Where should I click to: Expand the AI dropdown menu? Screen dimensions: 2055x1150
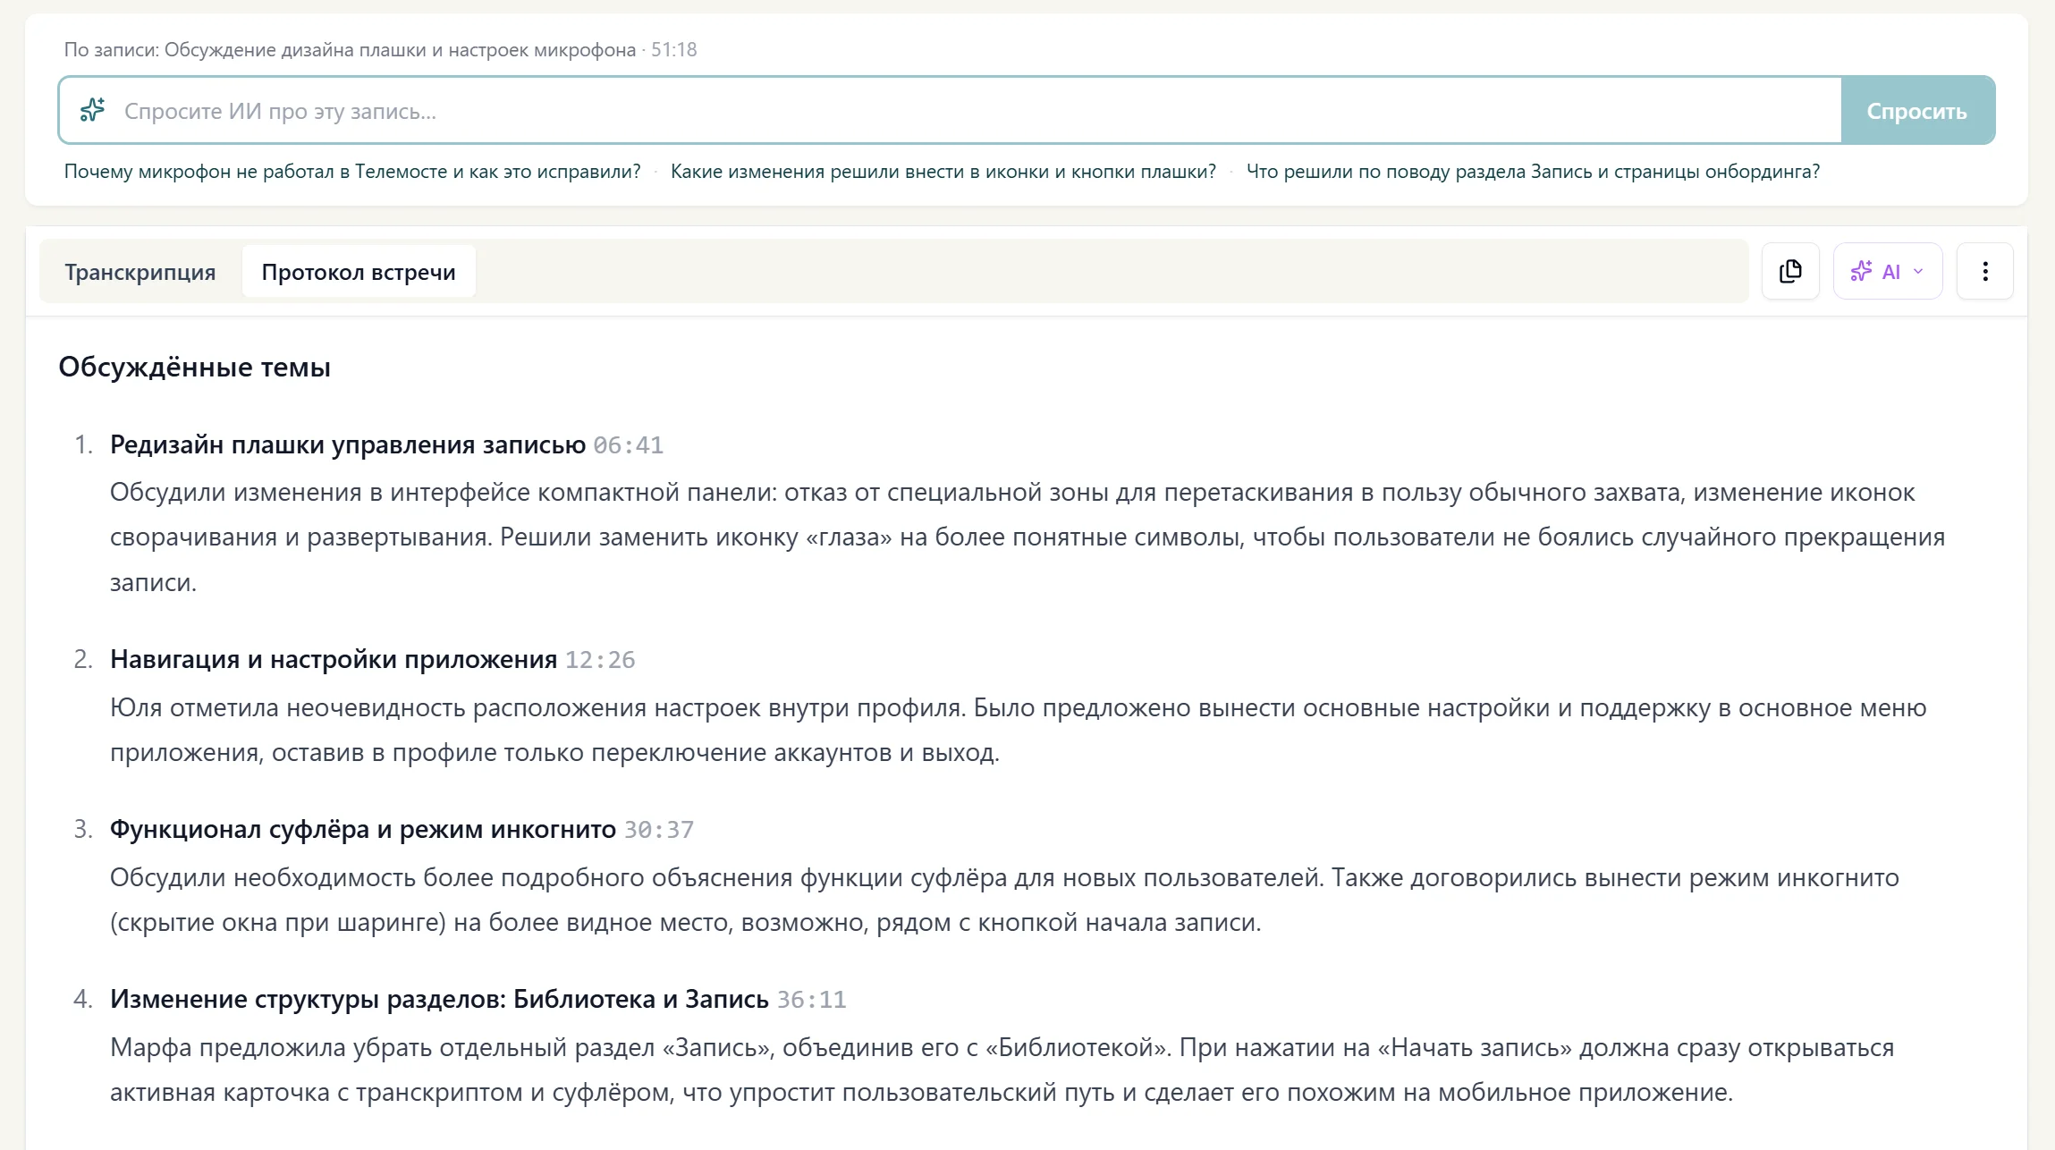click(1888, 271)
